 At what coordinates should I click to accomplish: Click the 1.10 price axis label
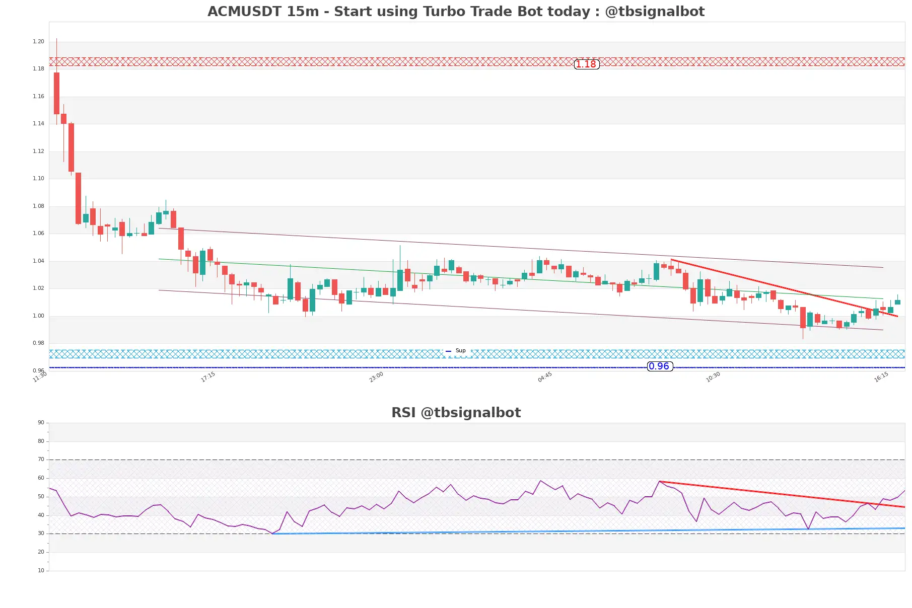pyautogui.click(x=38, y=179)
